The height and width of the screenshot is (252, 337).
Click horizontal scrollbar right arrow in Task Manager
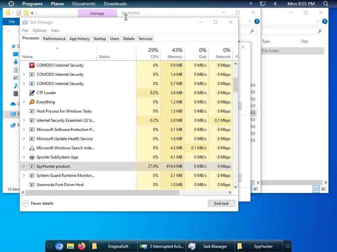point(230,192)
